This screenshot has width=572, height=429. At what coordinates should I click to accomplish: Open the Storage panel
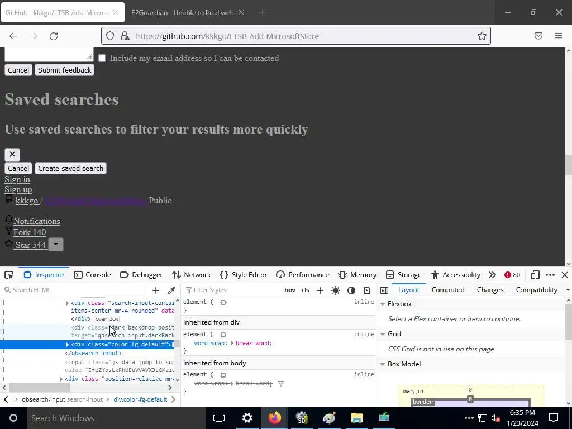[x=403, y=275]
